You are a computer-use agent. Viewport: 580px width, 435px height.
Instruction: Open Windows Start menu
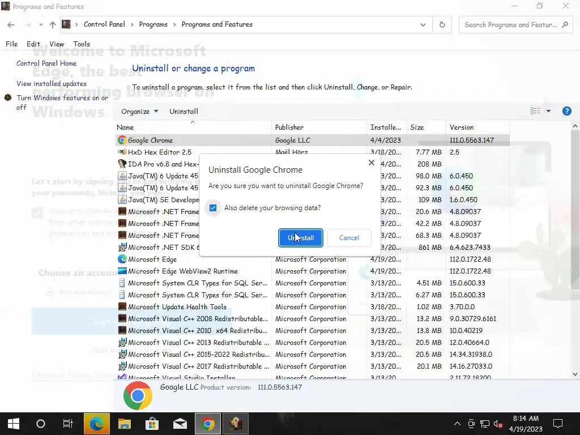pyautogui.click(x=14, y=424)
